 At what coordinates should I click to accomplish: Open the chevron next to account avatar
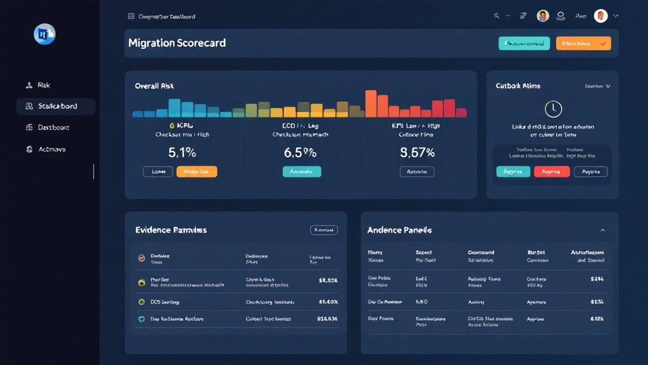(x=616, y=16)
